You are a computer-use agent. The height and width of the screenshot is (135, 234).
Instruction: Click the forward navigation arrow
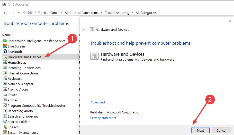point(13,13)
